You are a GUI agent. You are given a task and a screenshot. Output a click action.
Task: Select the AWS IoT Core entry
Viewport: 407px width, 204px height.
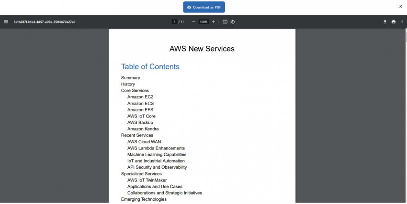(x=141, y=116)
